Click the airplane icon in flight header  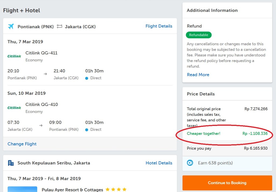[11, 26]
